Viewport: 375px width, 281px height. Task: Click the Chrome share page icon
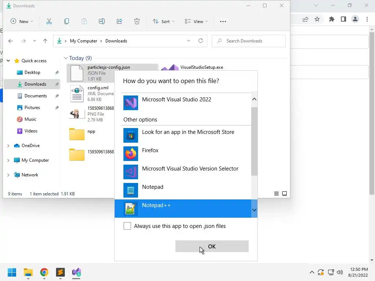coord(305,19)
